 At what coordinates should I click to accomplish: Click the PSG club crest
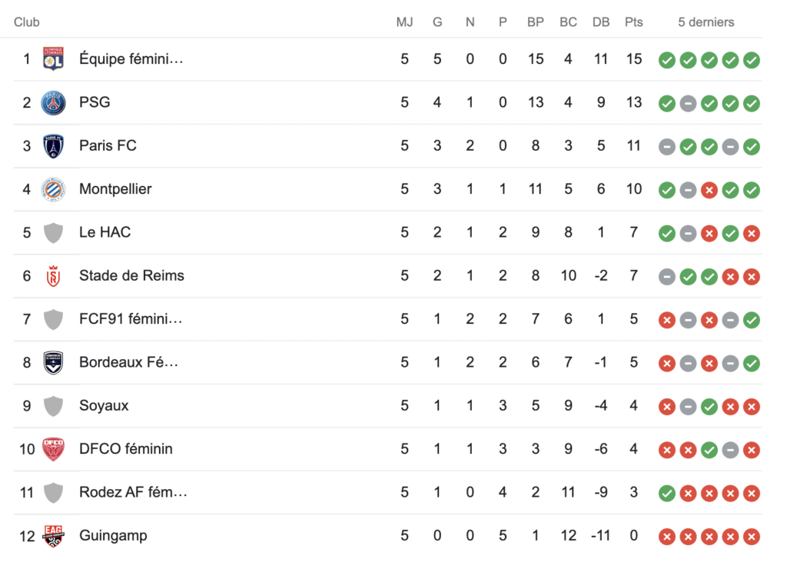pyautogui.click(x=53, y=102)
